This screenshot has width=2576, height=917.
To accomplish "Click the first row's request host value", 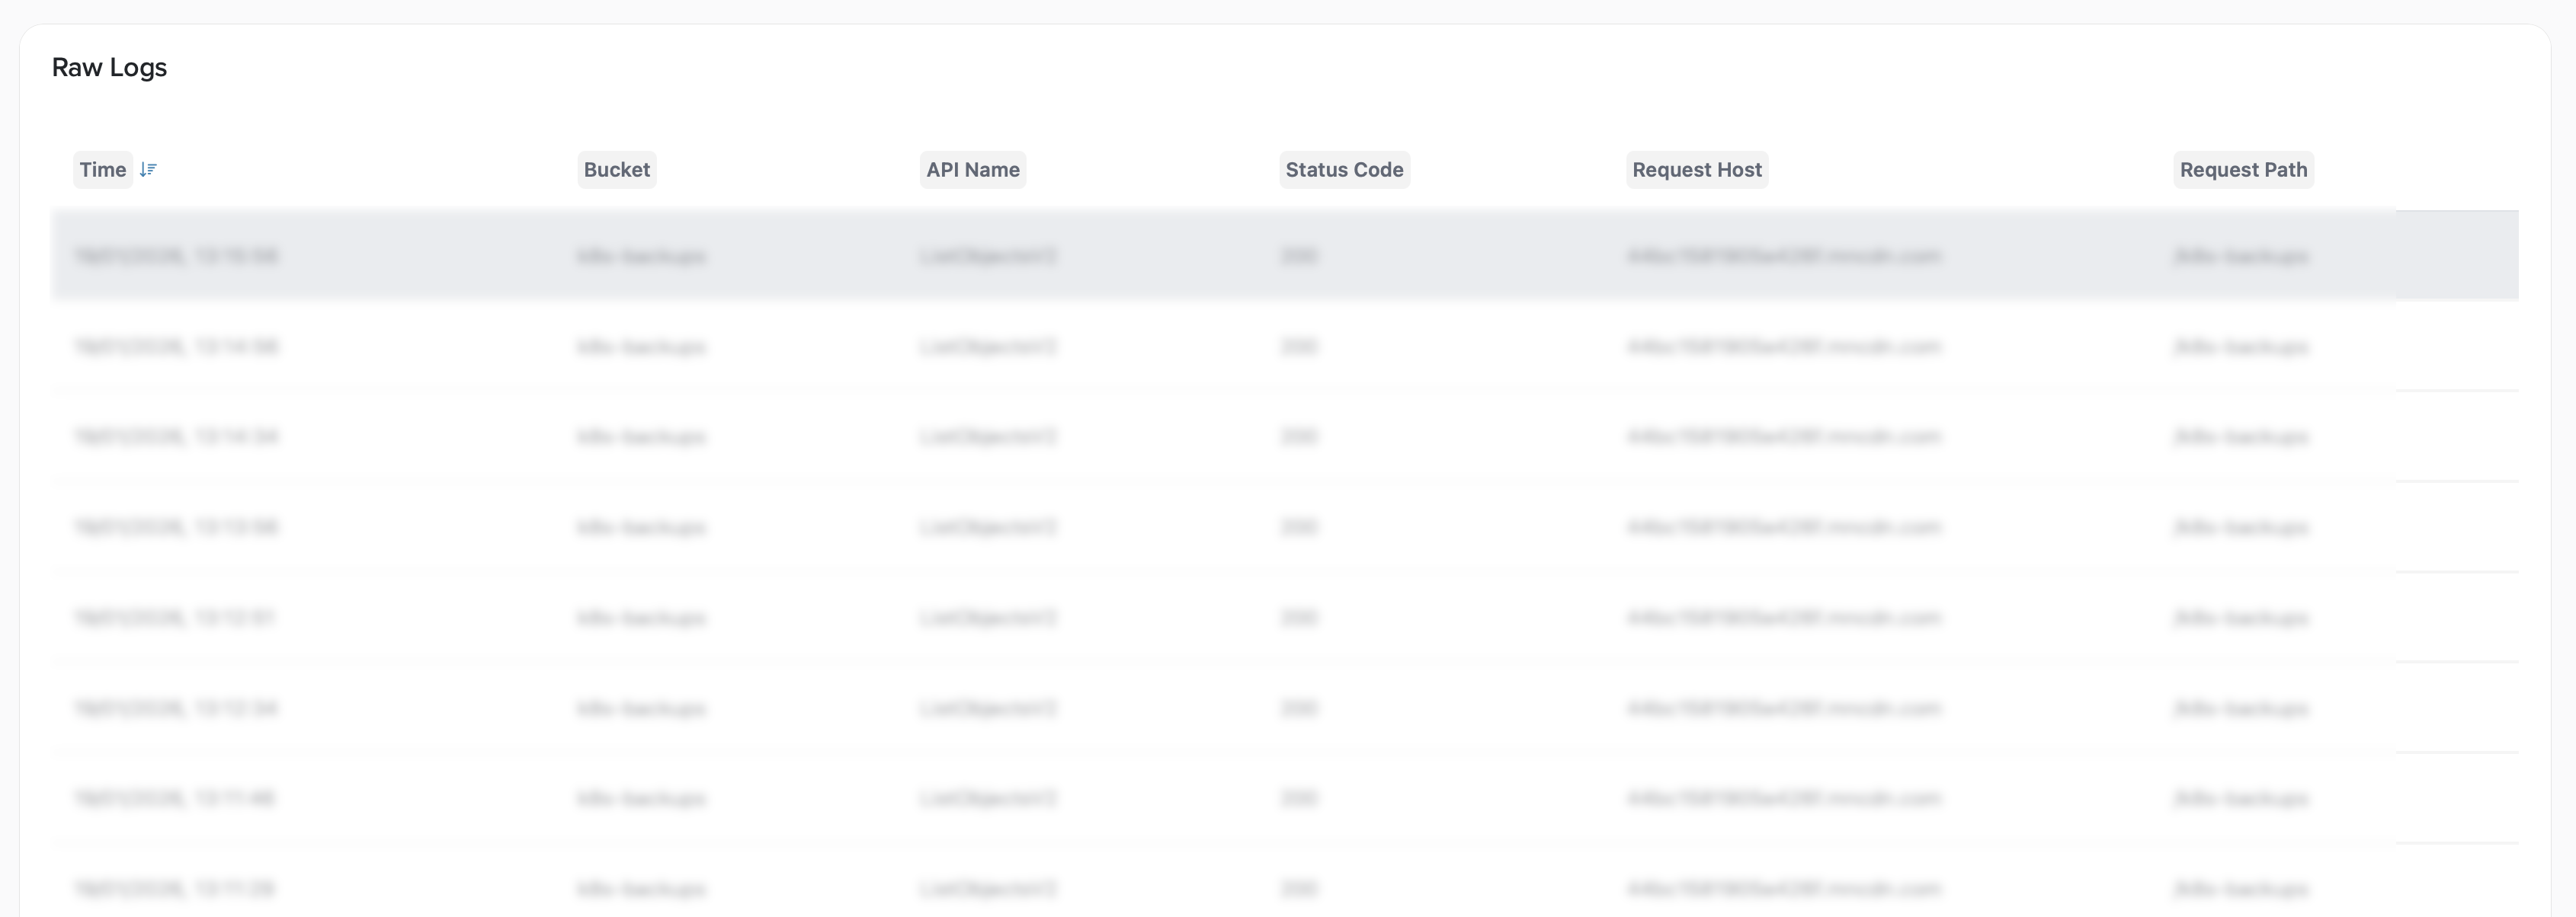I will tap(1783, 257).
